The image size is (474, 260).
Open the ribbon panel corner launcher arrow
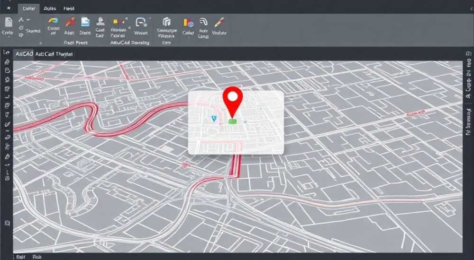tap(40, 43)
